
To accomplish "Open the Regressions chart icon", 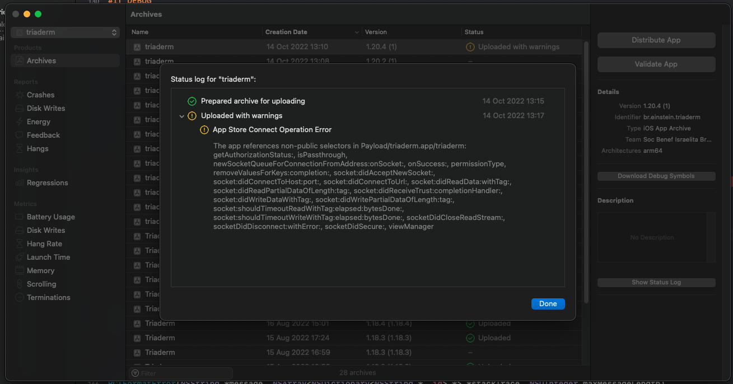I will coord(20,183).
